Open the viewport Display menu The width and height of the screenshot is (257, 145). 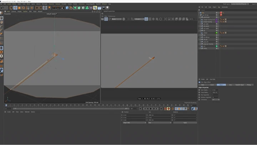point(20,11)
